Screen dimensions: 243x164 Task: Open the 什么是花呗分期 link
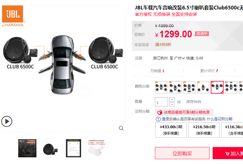(x=219, y=119)
